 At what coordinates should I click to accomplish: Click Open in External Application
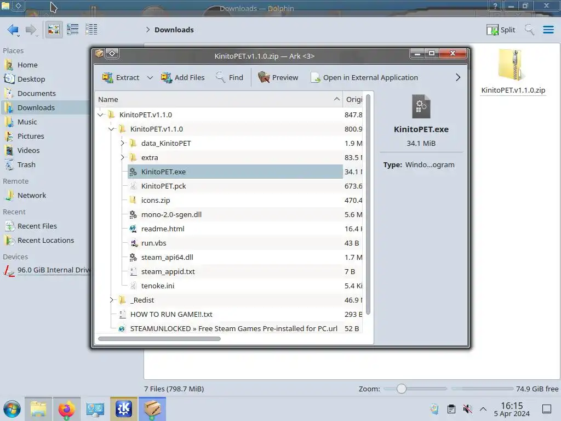[x=364, y=77]
